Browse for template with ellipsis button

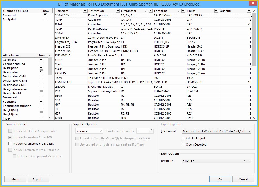click(x=249, y=160)
